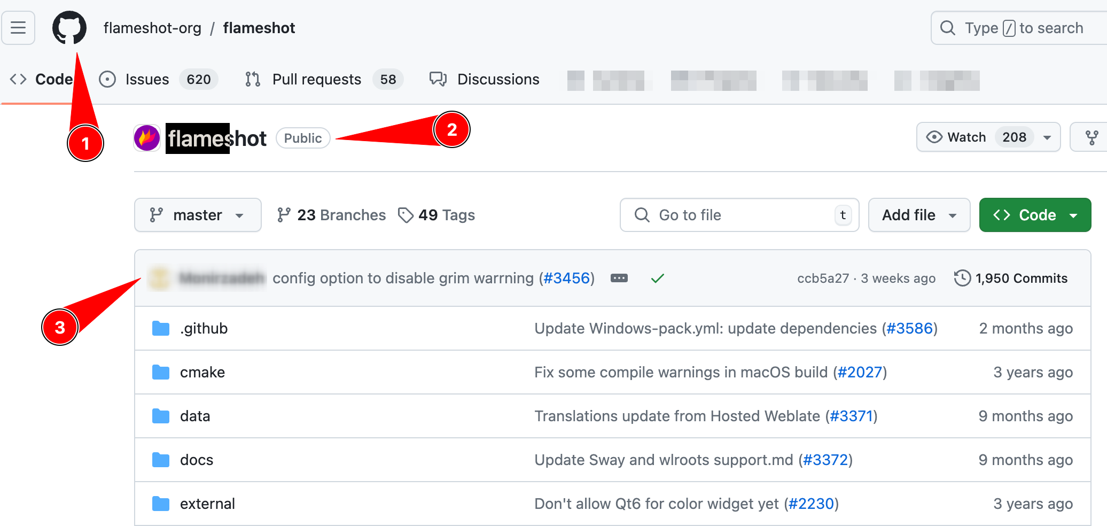
Task: Click the Go to file field
Action: (x=739, y=215)
